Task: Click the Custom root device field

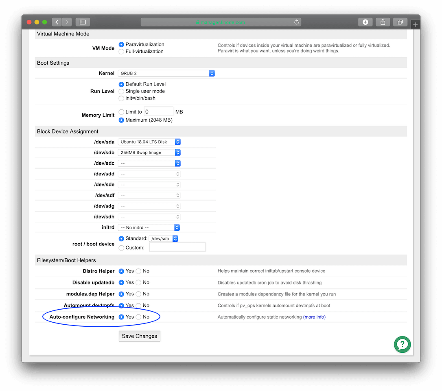Action: pos(177,247)
